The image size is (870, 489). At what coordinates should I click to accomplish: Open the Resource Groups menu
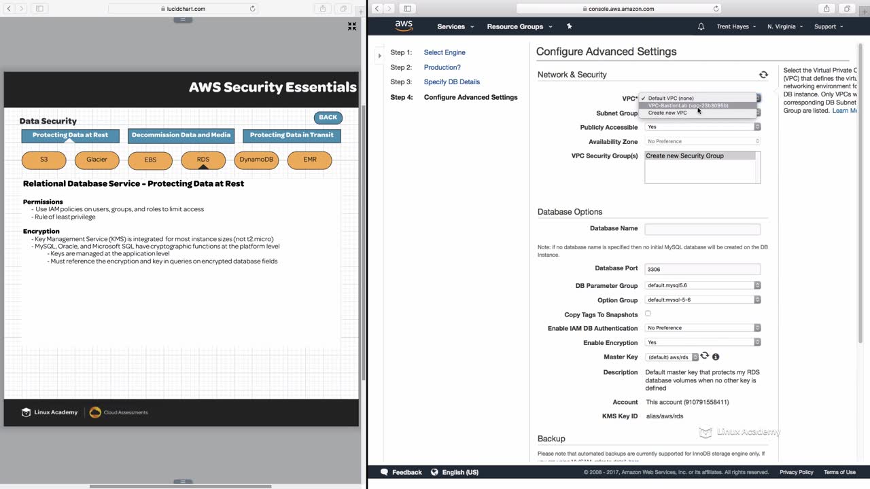(520, 26)
